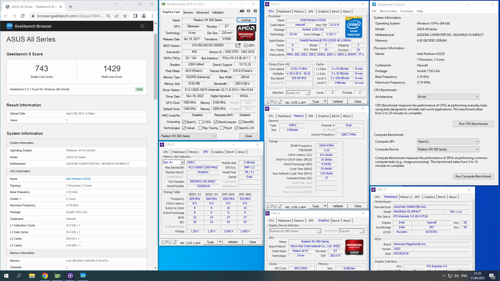The height and width of the screenshot is (281, 500).
Task: Reload the Chrome page
Action: click(x=23, y=16)
